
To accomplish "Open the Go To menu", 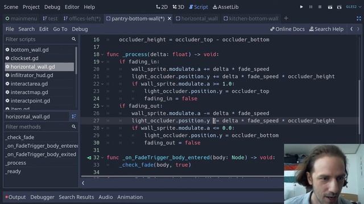I will tap(60, 29).
